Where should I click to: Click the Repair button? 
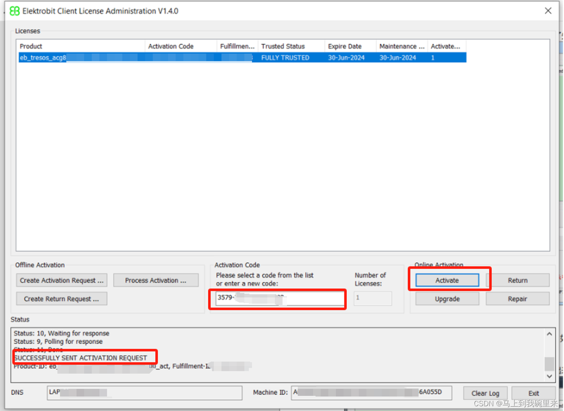(x=518, y=299)
